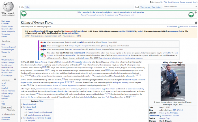The height and width of the screenshot is (122, 198).
Task: Click the right tree logo in banner
Action: [x=191, y=15]
